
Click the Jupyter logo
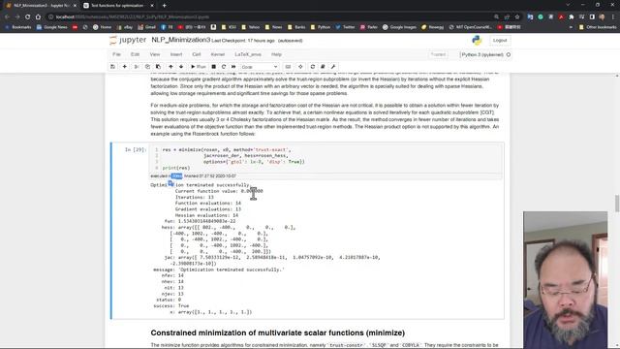click(128, 40)
